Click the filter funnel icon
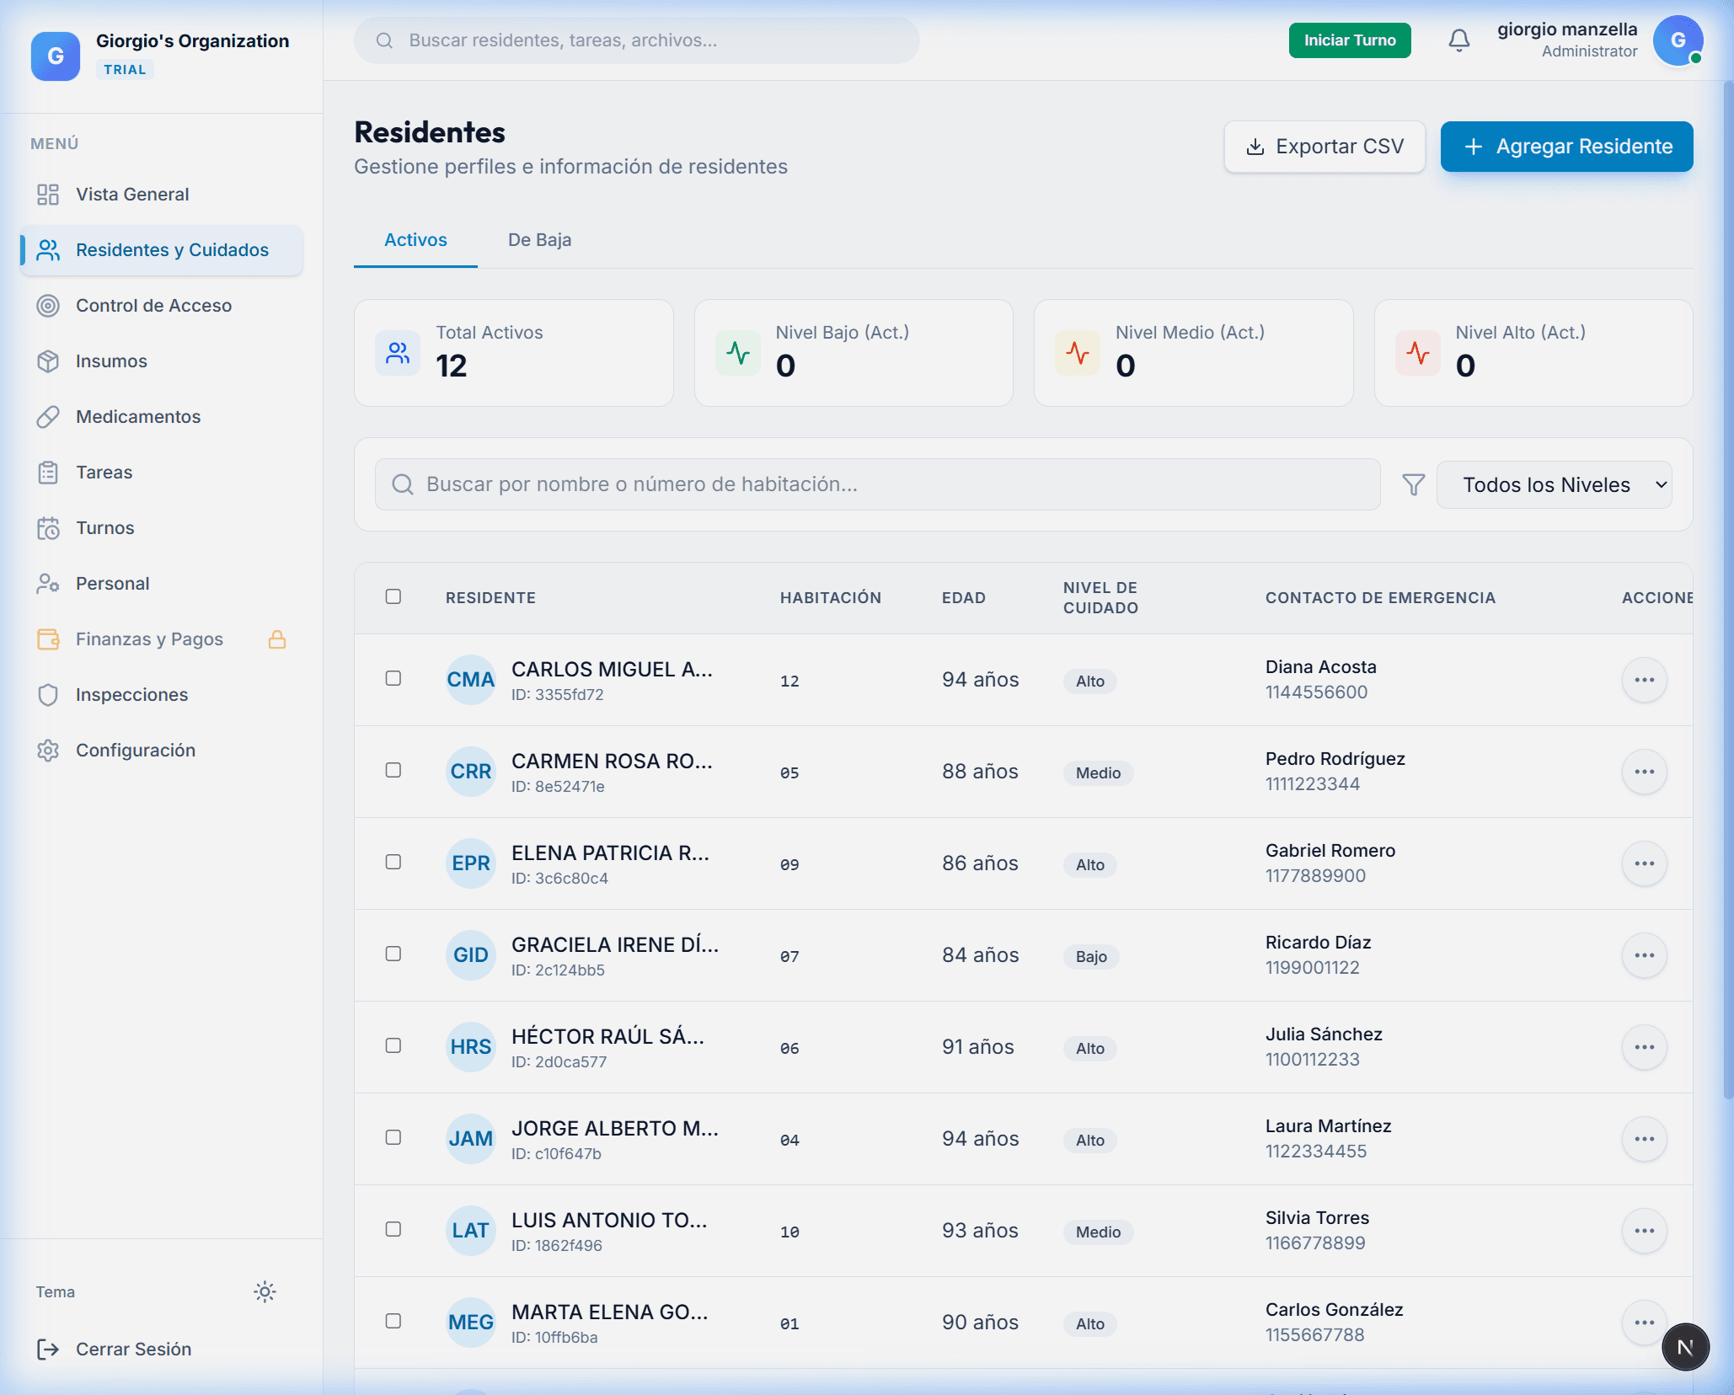This screenshot has height=1395, width=1734. click(x=1413, y=484)
